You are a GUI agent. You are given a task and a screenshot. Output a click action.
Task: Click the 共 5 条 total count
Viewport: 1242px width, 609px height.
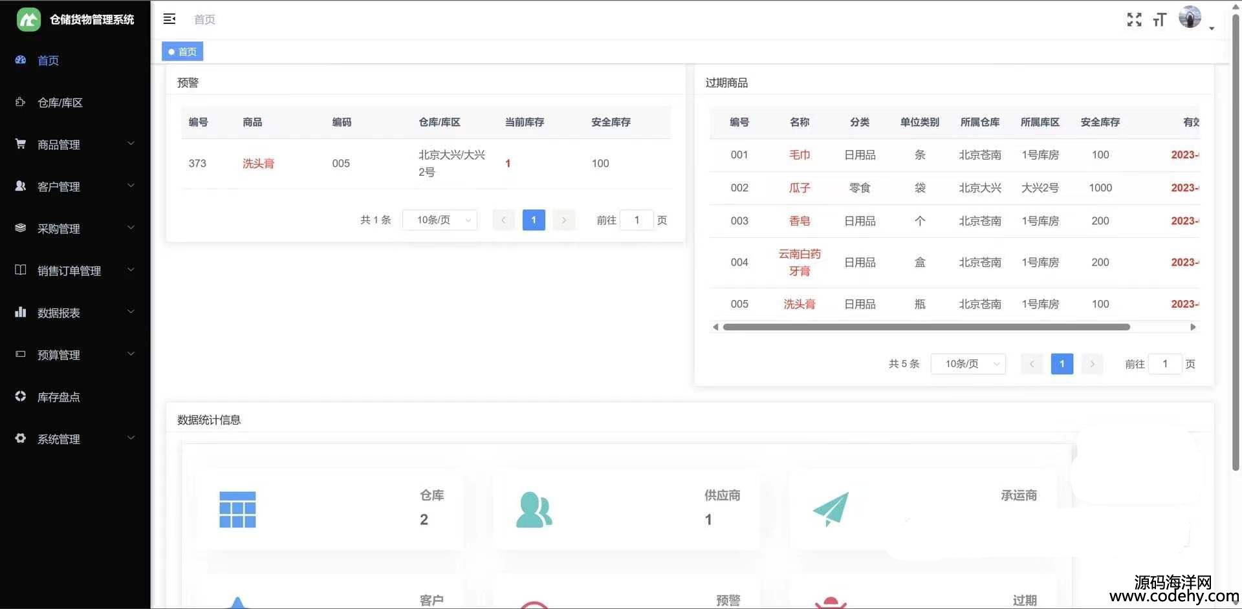tap(904, 364)
